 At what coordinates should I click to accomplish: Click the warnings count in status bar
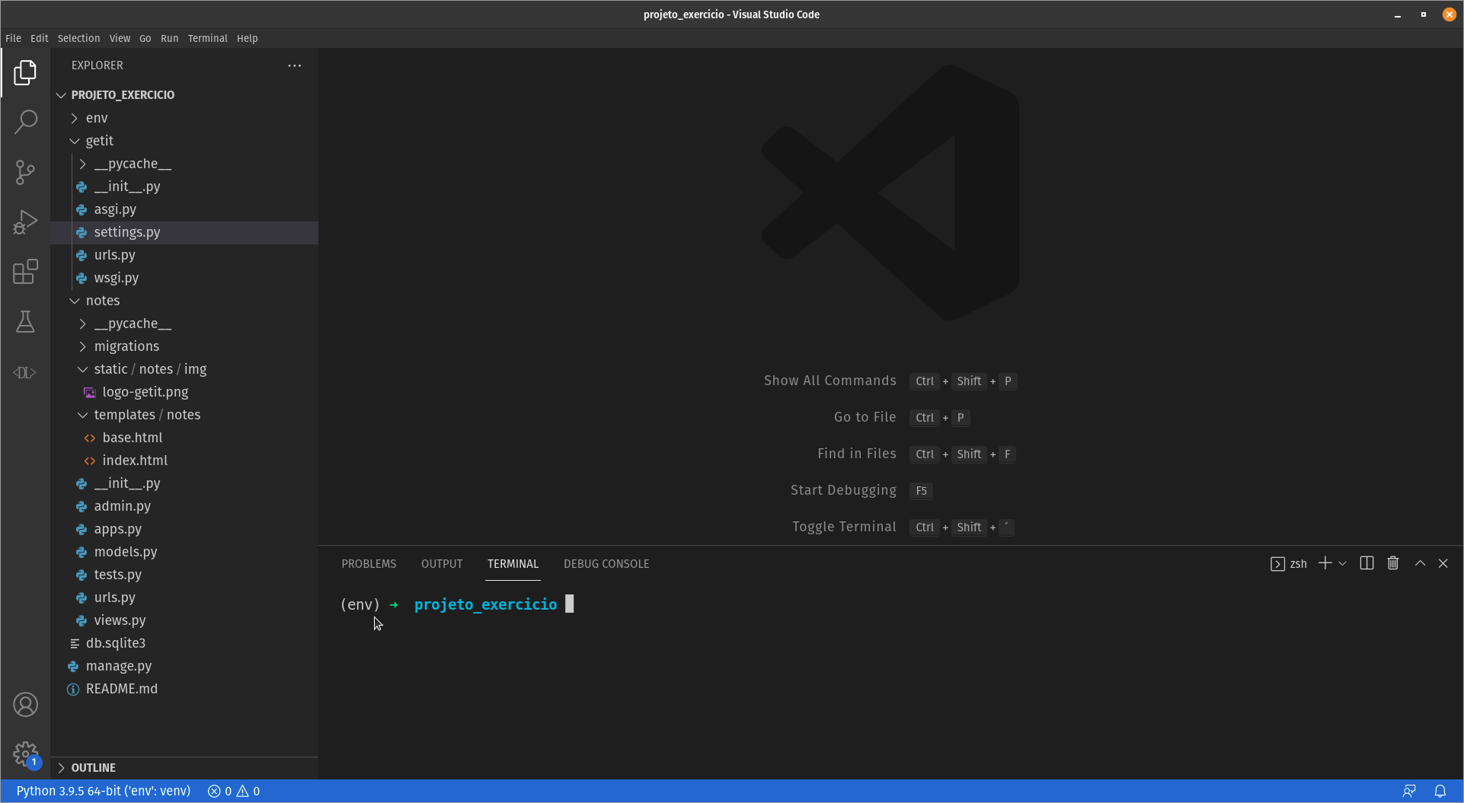[x=248, y=791]
